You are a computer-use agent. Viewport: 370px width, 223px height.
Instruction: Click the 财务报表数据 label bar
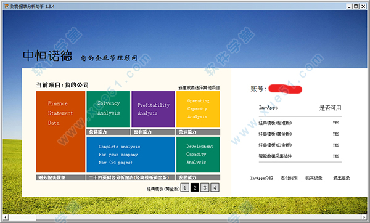point(60,177)
